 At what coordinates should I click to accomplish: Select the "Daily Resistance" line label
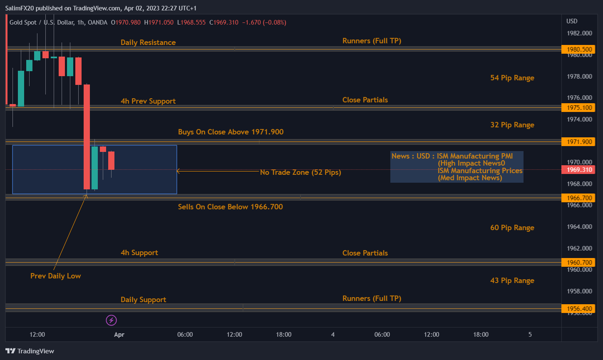click(148, 42)
